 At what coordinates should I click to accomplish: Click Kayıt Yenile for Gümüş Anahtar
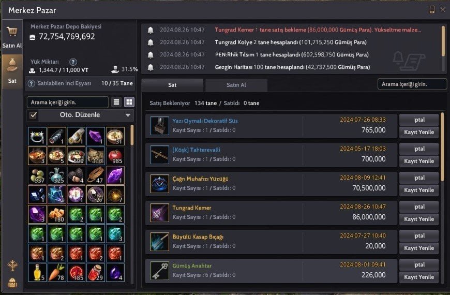point(419,277)
